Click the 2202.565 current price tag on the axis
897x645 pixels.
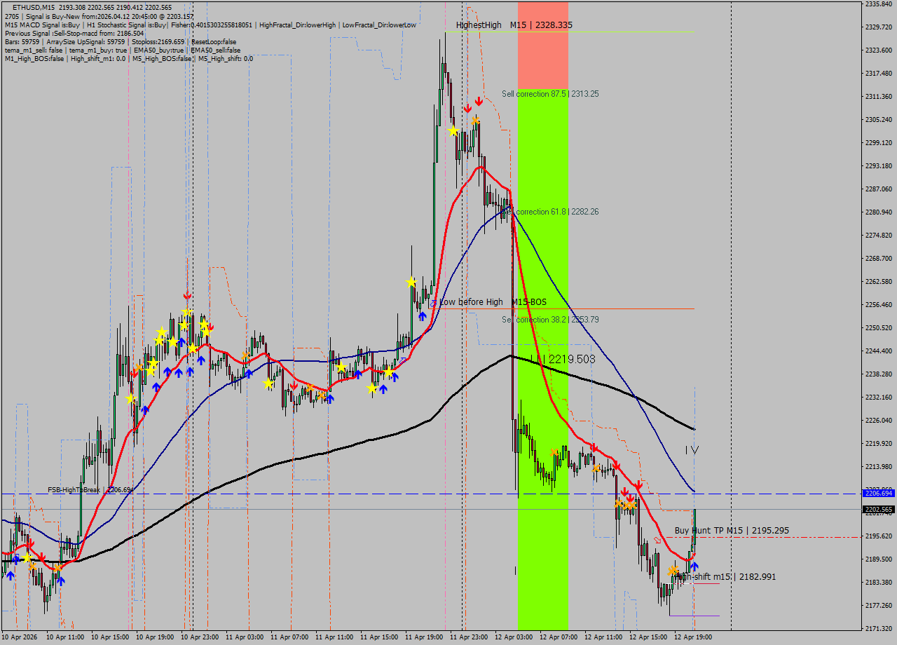pyautogui.click(x=878, y=508)
